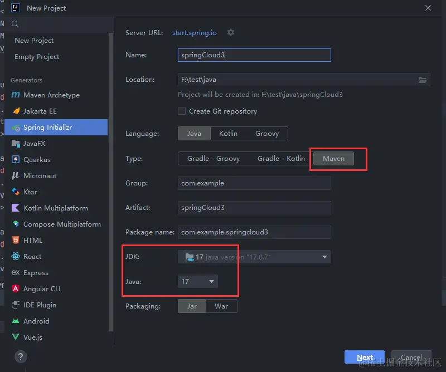Open the JDK dropdown arrow
Viewport: 446px width, 372px height.
tap(324, 257)
